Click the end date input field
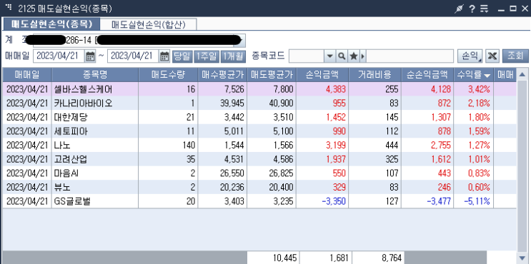 tap(133, 56)
